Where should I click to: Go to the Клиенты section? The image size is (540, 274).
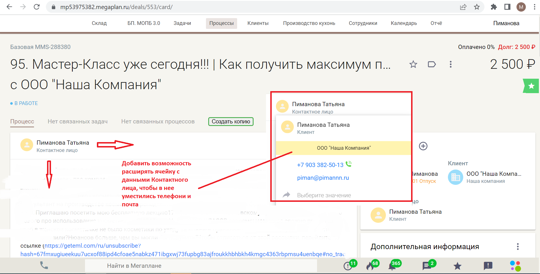click(x=258, y=23)
